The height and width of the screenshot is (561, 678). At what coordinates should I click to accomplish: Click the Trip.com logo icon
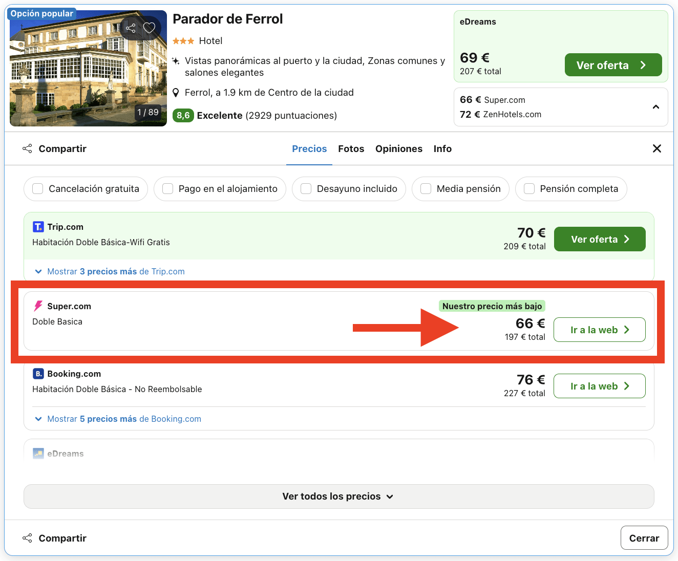[x=38, y=227]
